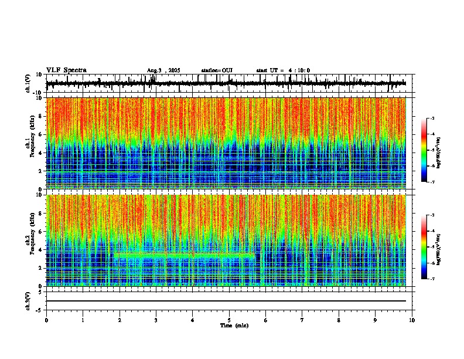Image resolution: width=464 pixels, height=359 pixels.
Task: Click the flat ch.3 voltage line
Action: (226, 301)
